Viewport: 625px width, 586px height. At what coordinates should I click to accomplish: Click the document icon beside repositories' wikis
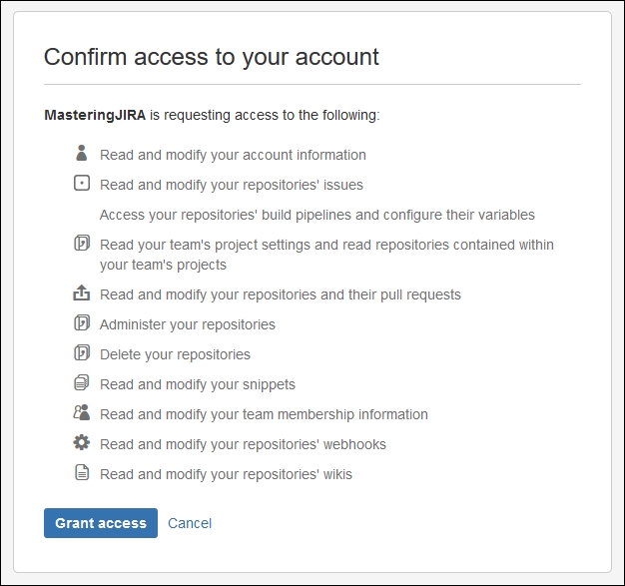click(x=82, y=472)
